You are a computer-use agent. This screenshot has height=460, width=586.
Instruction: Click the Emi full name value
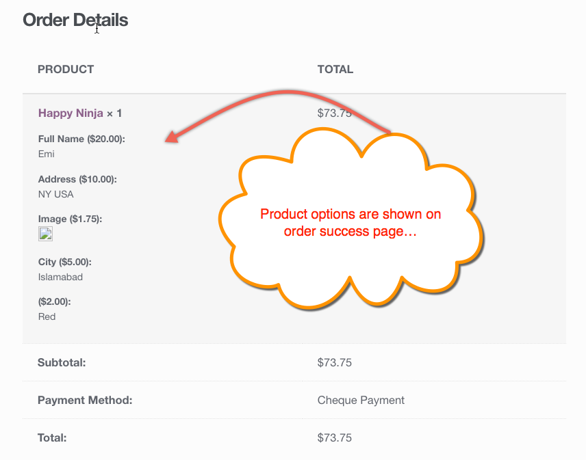click(47, 154)
